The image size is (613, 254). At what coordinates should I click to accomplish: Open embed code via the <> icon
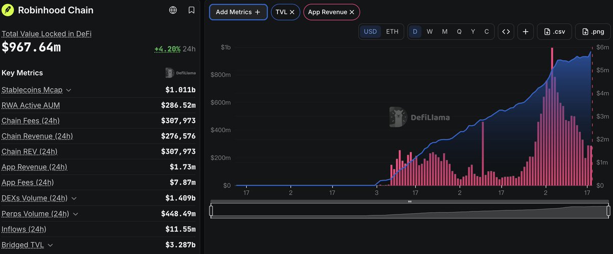pos(506,32)
